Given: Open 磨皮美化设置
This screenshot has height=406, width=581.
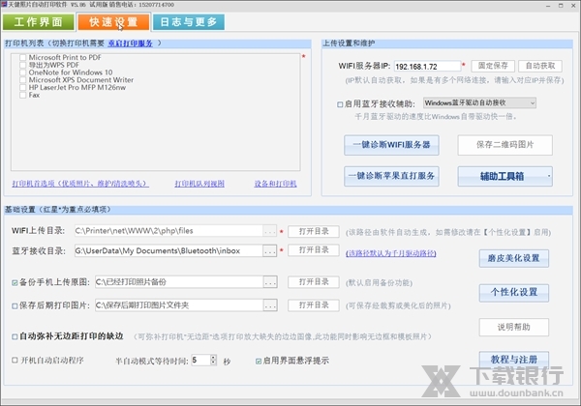Looking at the screenshot, I should click(513, 258).
